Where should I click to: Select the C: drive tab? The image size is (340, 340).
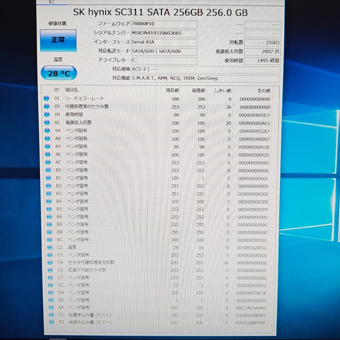[52, 2]
